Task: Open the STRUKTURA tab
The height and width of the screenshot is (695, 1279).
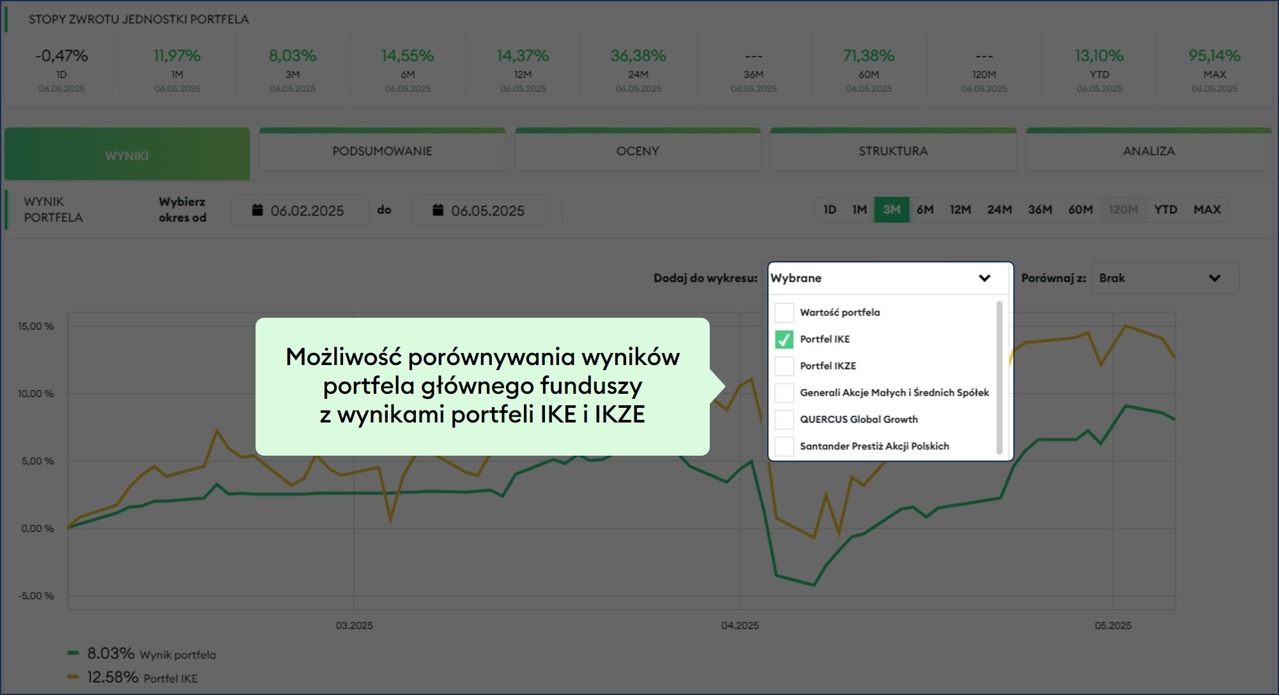Action: click(892, 151)
